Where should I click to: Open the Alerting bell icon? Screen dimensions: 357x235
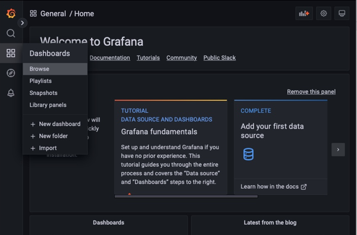[x=11, y=93]
